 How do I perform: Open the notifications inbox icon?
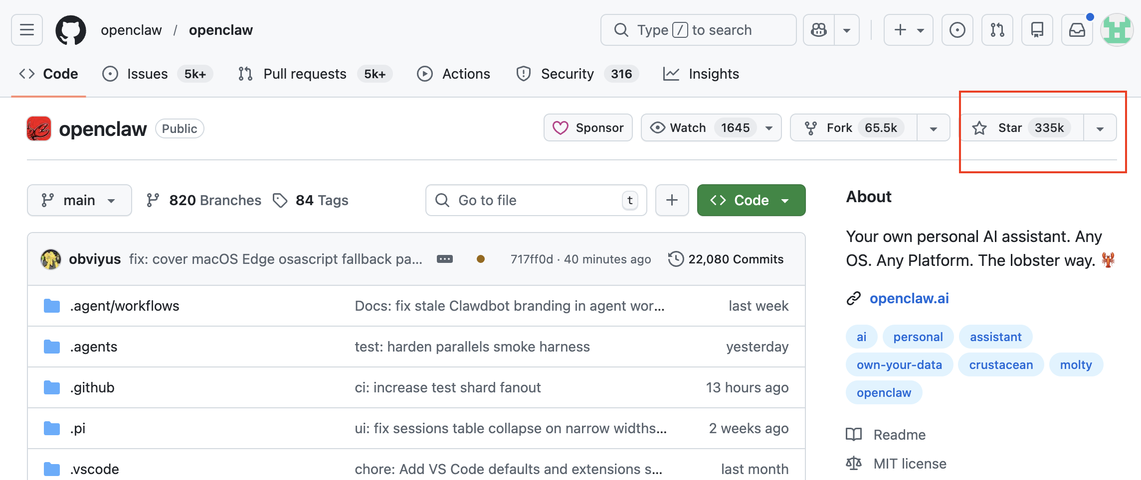pos(1077,30)
